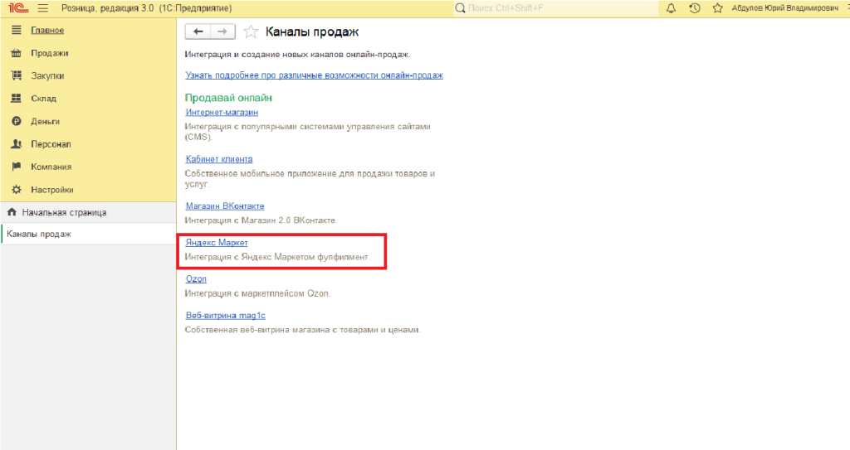Open Главное section

tap(47, 31)
